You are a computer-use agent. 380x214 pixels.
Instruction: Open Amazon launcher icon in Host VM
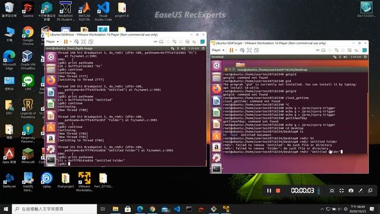click(x=50, y=139)
